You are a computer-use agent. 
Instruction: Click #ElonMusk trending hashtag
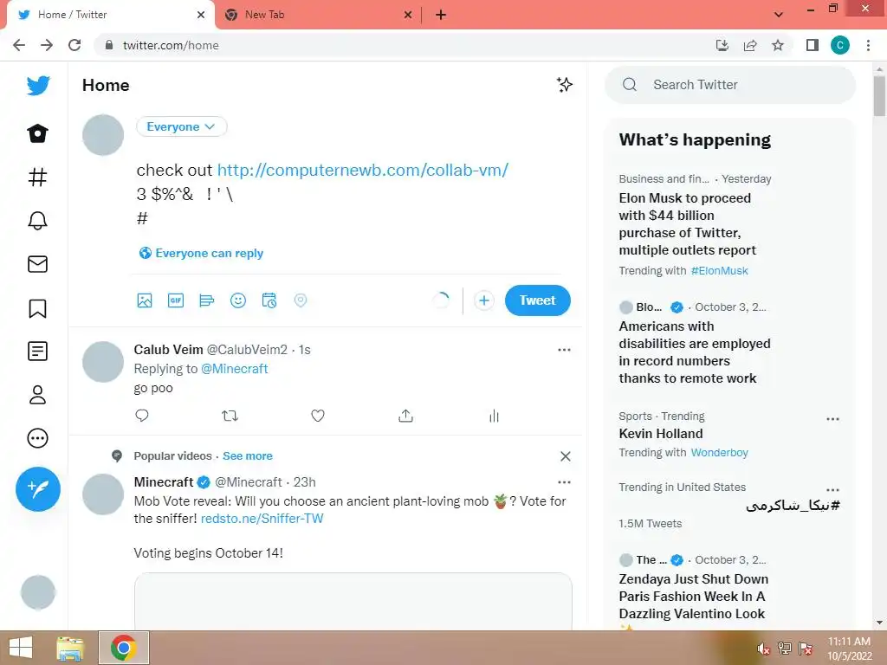[x=720, y=271]
